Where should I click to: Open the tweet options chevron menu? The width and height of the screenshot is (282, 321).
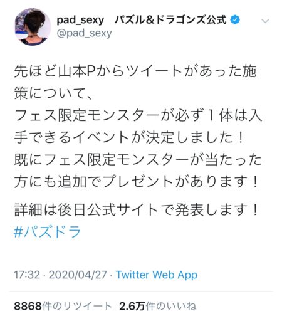click(265, 21)
